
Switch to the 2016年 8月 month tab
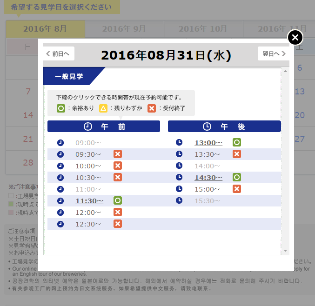(45, 29)
